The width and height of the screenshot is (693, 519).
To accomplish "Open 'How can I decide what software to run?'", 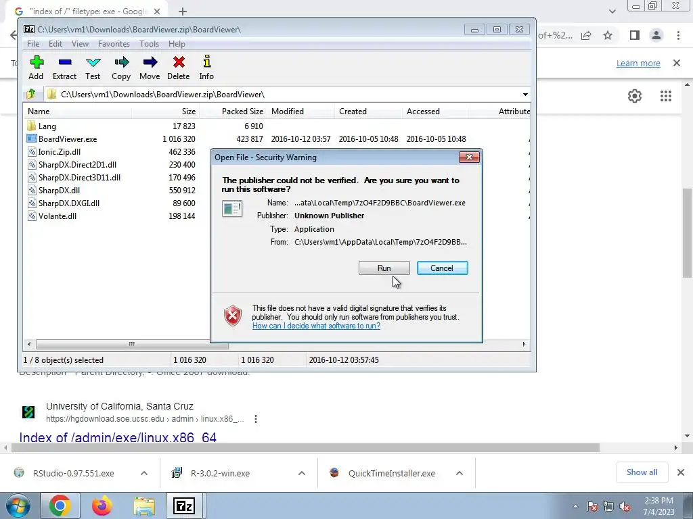I will [316, 326].
